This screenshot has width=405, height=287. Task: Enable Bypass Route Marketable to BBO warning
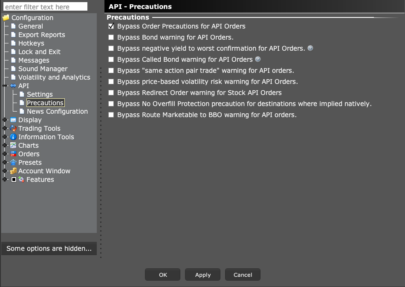111,115
